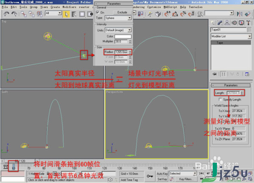This screenshot has width=254, height=183.
Task: Activate the Select Object arrow tool
Action: click(x=66, y=14)
